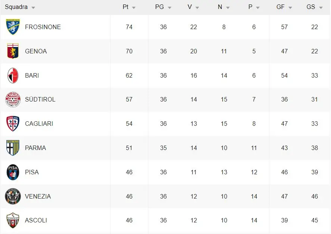Sort by points using Pt arrow
This screenshot has width=331, height=234.
pos(134,8)
